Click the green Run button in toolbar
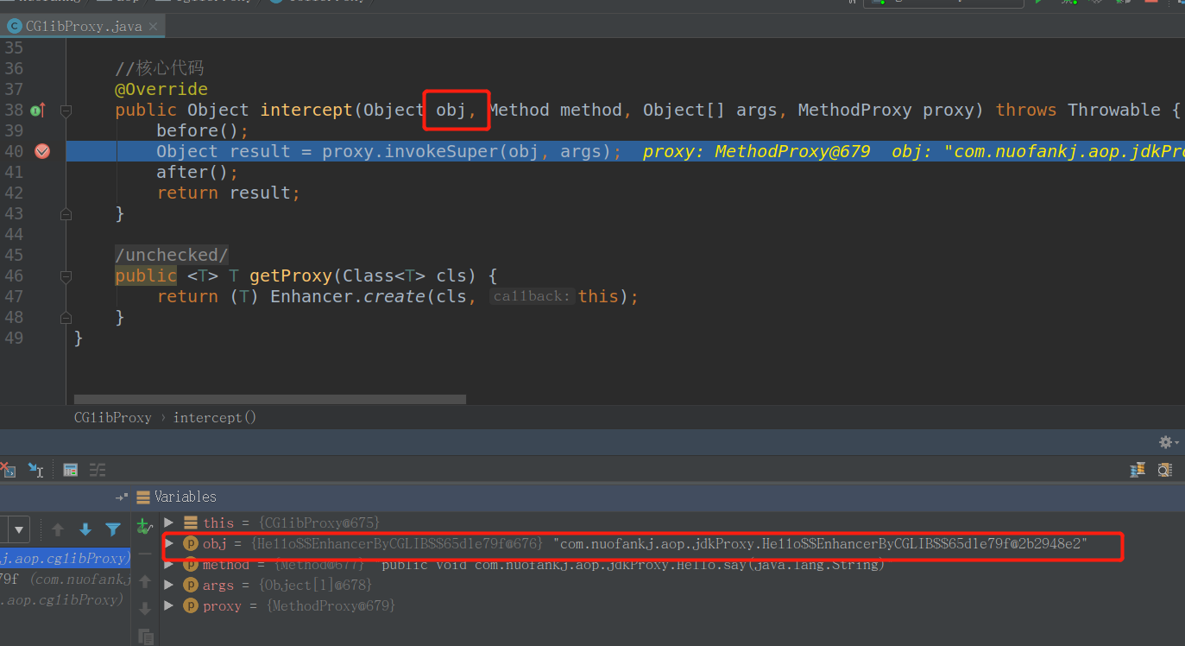1185x646 pixels. [1041, 3]
